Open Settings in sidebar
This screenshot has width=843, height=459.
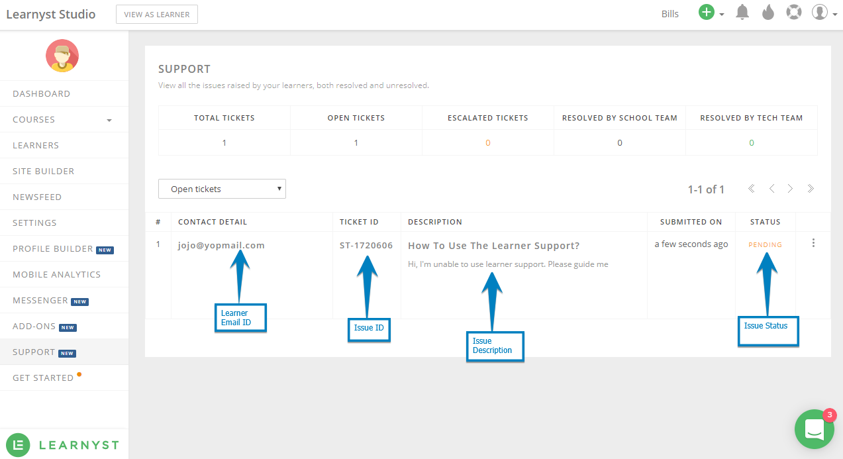pyautogui.click(x=64, y=223)
